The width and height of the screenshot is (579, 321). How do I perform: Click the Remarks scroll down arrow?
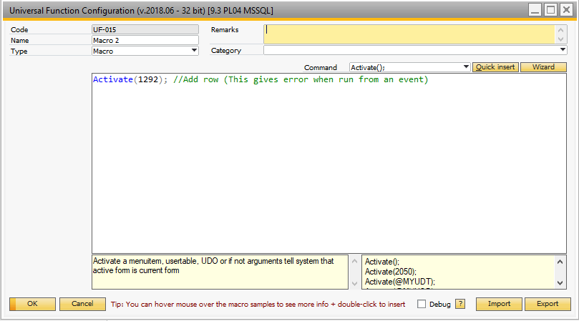560,39
